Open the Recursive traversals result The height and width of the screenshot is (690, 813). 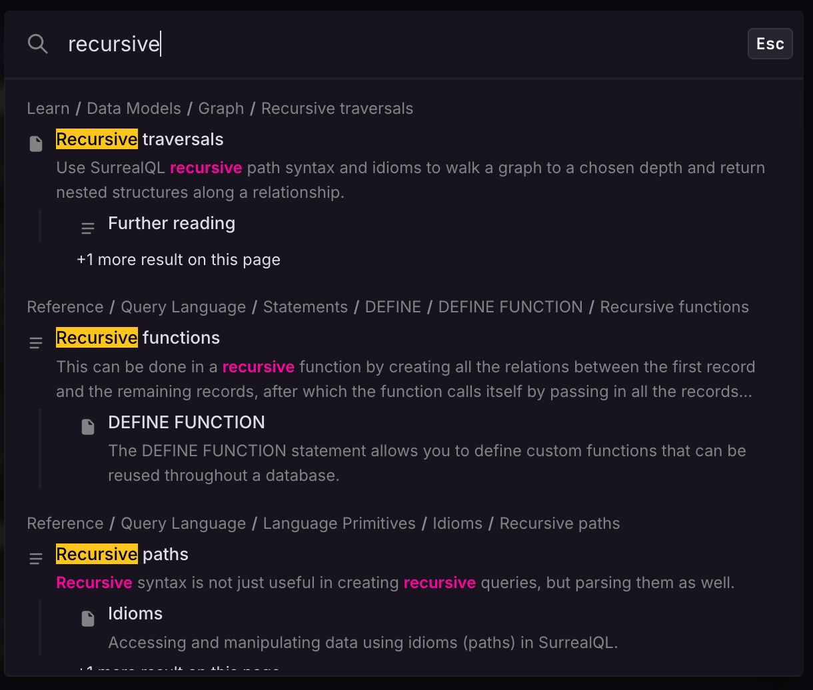point(140,139)
